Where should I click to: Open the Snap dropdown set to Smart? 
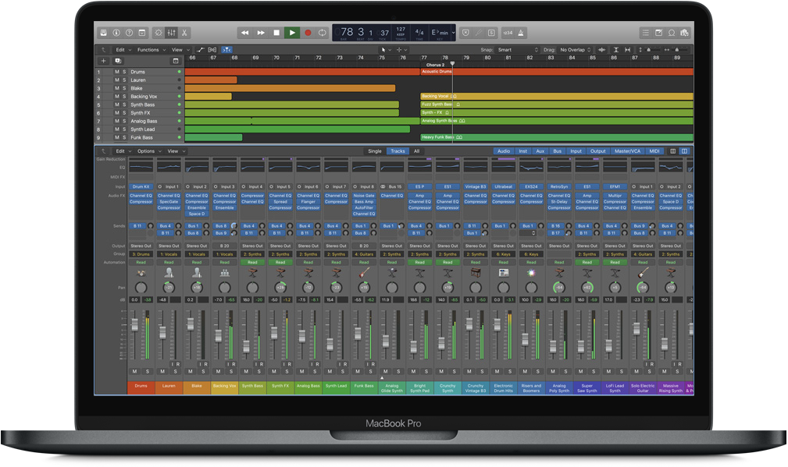517,50
